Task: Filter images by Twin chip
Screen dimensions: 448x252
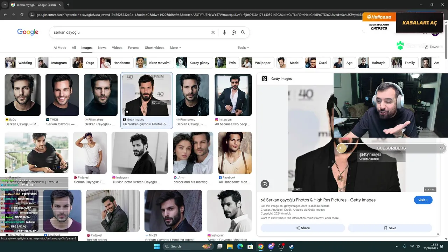Action: click(x=227, y=63)
